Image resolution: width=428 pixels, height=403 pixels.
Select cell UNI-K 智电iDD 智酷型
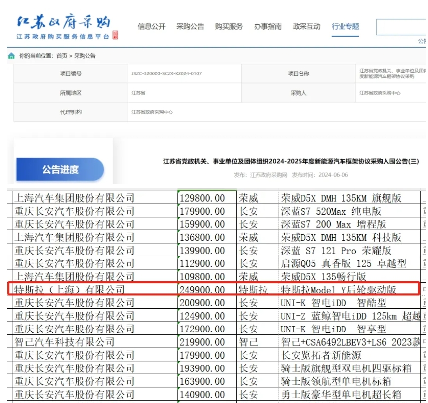point(349,302)
